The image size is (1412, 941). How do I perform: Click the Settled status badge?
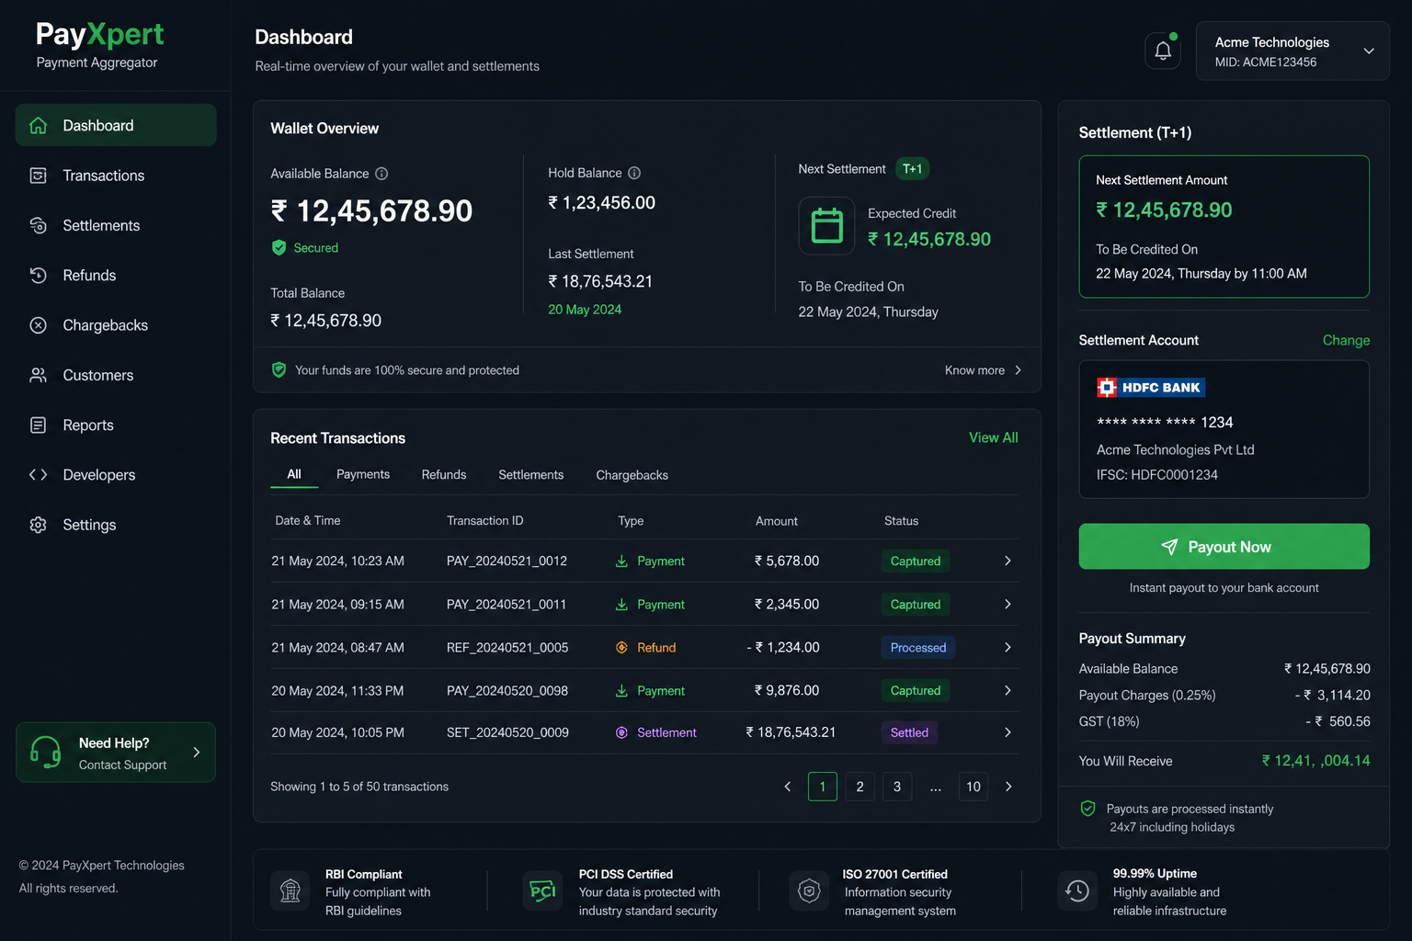coord(909,732)
